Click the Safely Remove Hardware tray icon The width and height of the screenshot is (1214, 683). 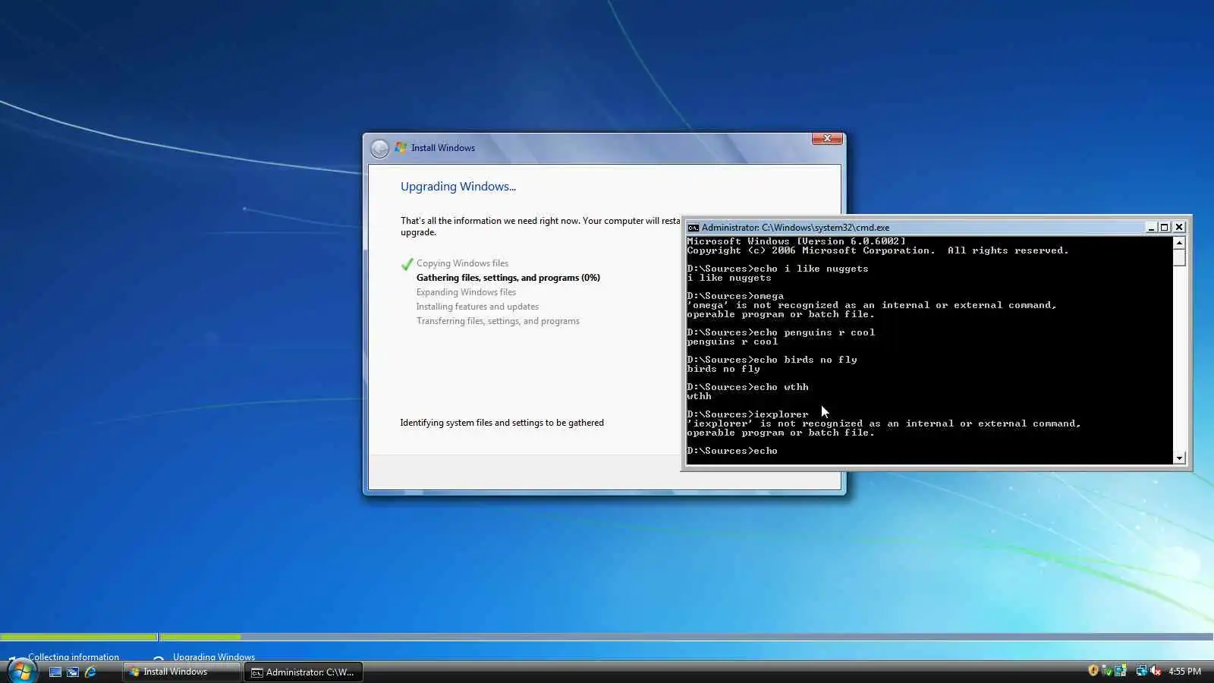click(1107, 671)
